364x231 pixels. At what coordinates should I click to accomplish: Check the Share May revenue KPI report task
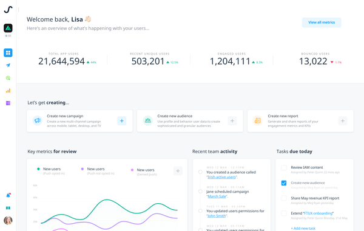pos(284,198)
